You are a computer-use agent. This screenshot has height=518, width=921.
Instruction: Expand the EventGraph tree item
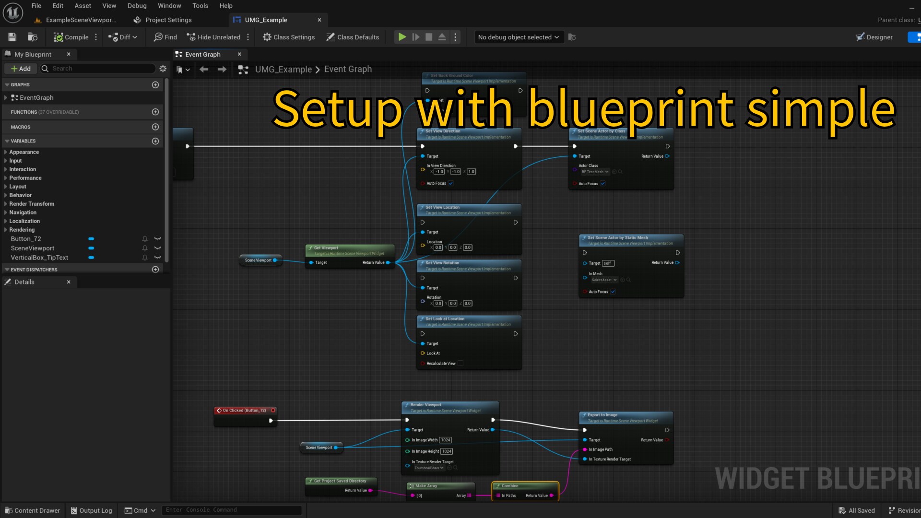point(6,97)
